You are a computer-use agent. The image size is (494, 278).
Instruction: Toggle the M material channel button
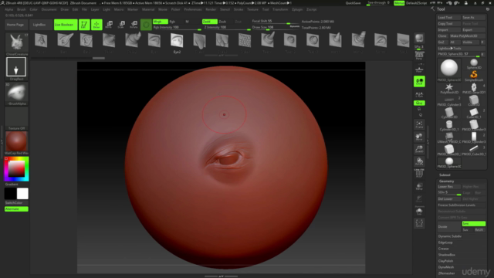187,22
